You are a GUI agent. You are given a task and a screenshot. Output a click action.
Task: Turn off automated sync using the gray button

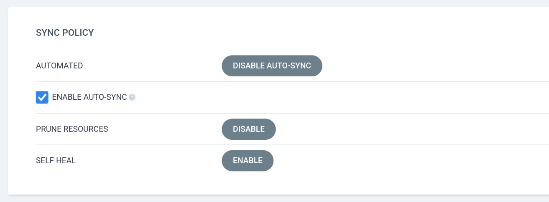(272, 66)
